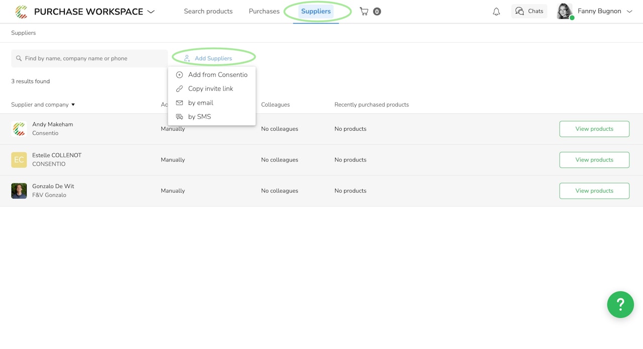Viewport: 643px width, 349px height.
Task: Choose invite by SMS option
Action: 199,117
